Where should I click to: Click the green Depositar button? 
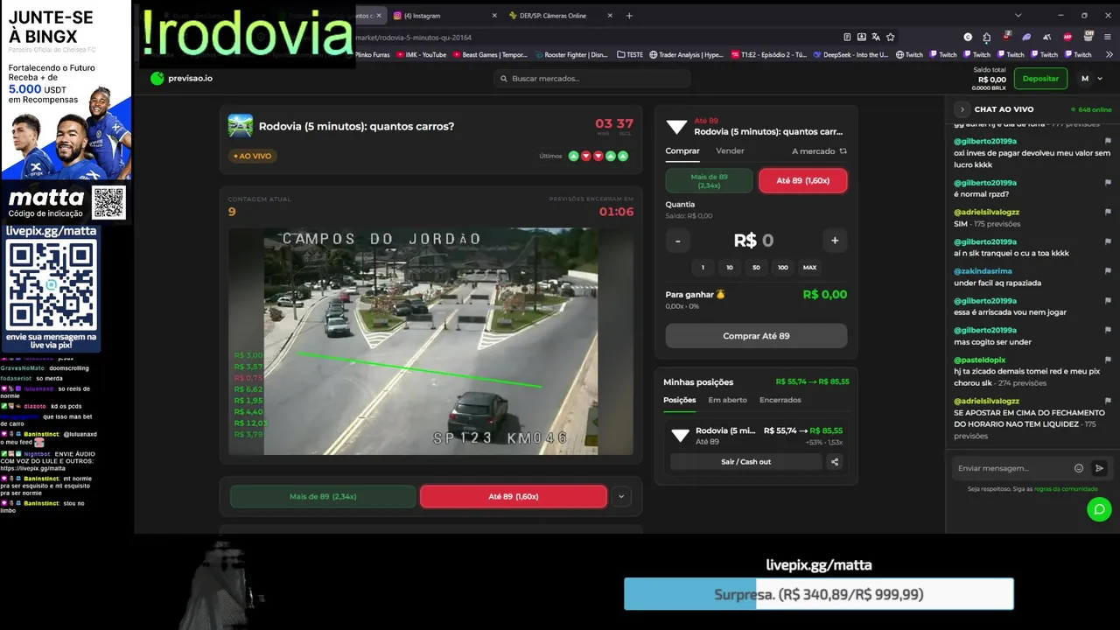tap(1040, 79)
